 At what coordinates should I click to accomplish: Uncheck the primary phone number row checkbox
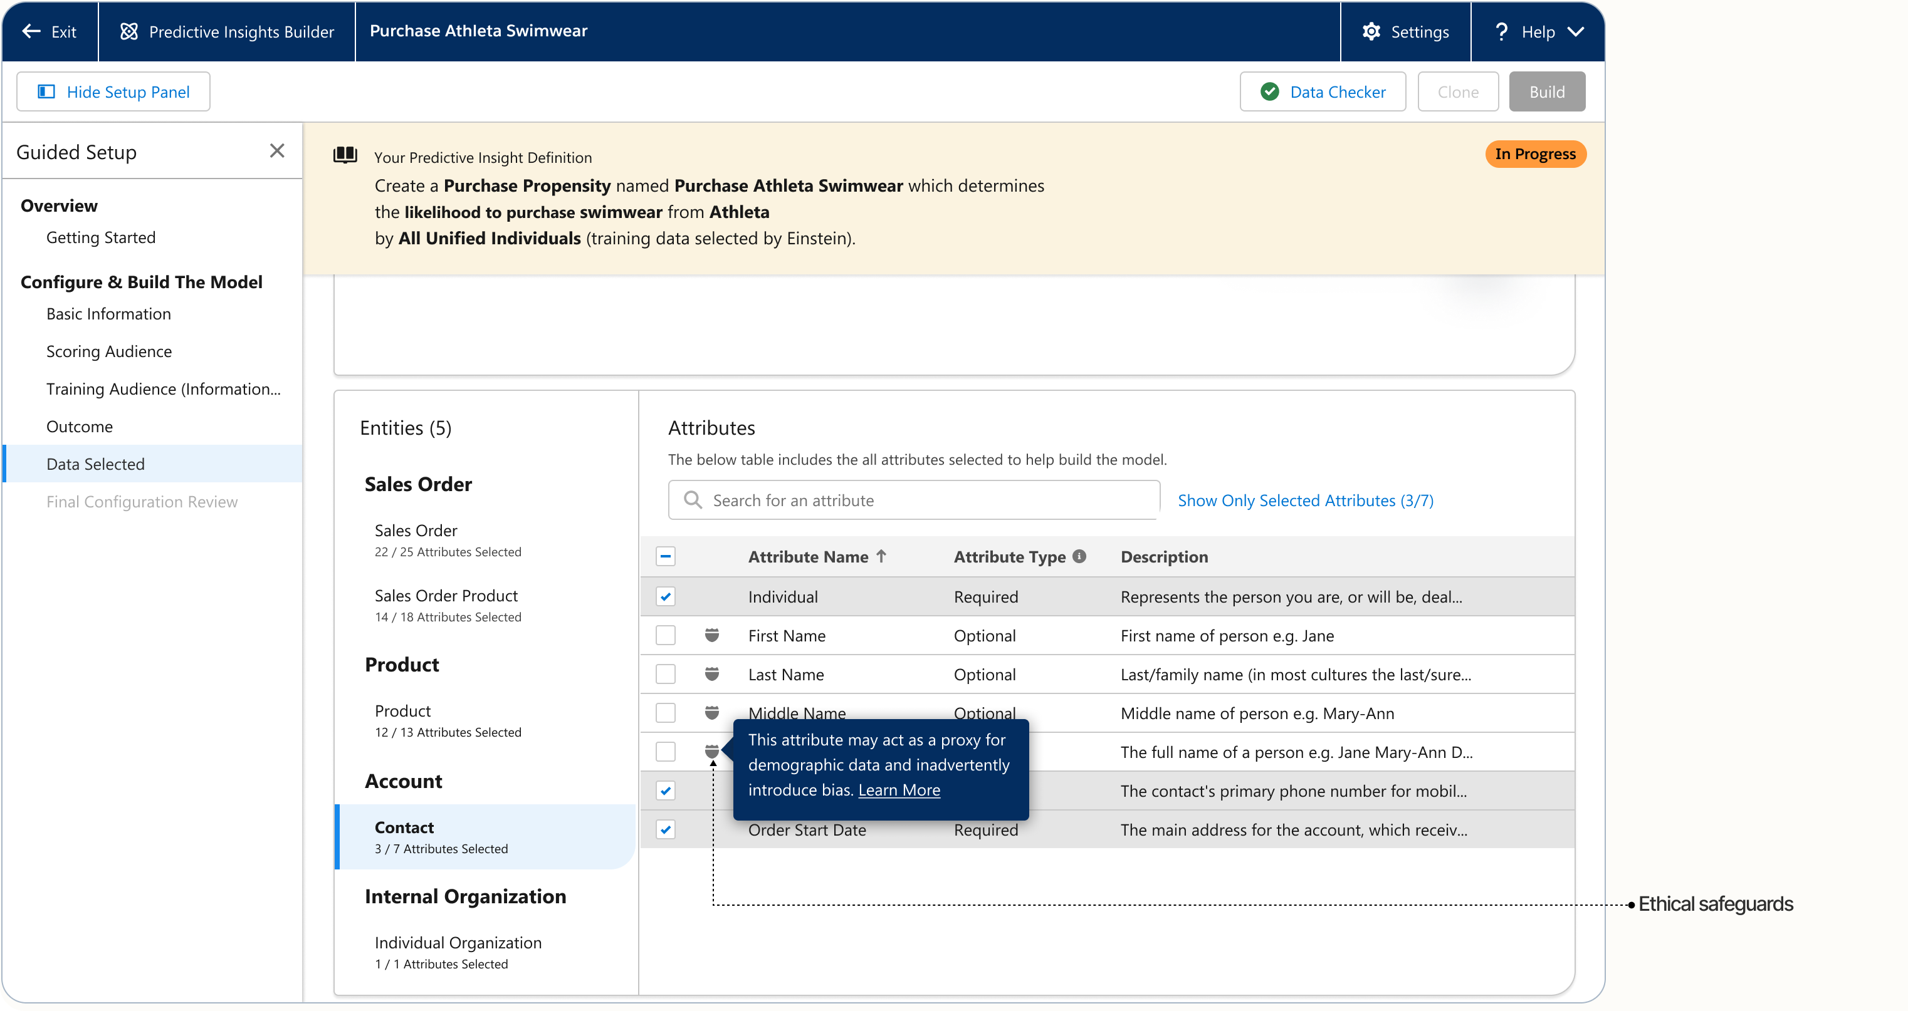(665, 791)
